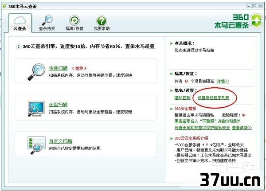266x191 pixels.
Task: Click the red （推荐） label
Action: pyautogui.click(x=79, y=68)
